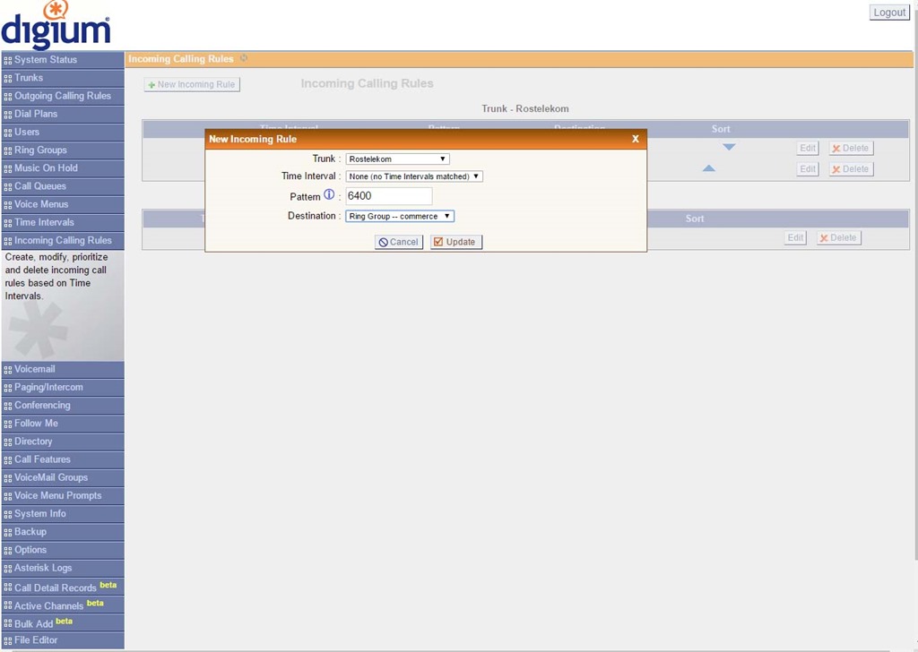Edit the first Rostelekom rule

pos(808,149)
